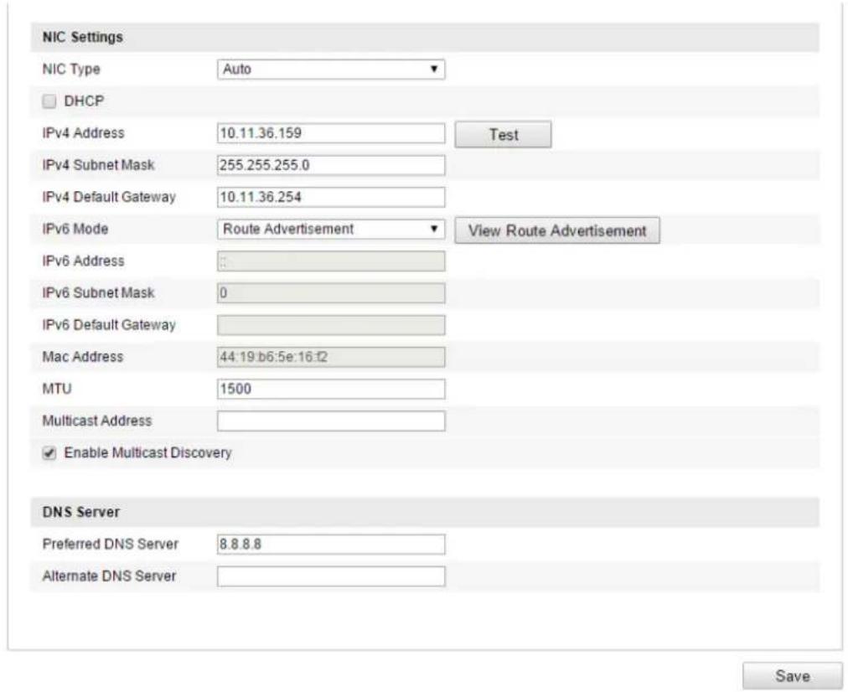Click the IPv6 Default Gateway label
Image resolution: width=848 pixels, height=692 pixels.
(x=109, y=324)
